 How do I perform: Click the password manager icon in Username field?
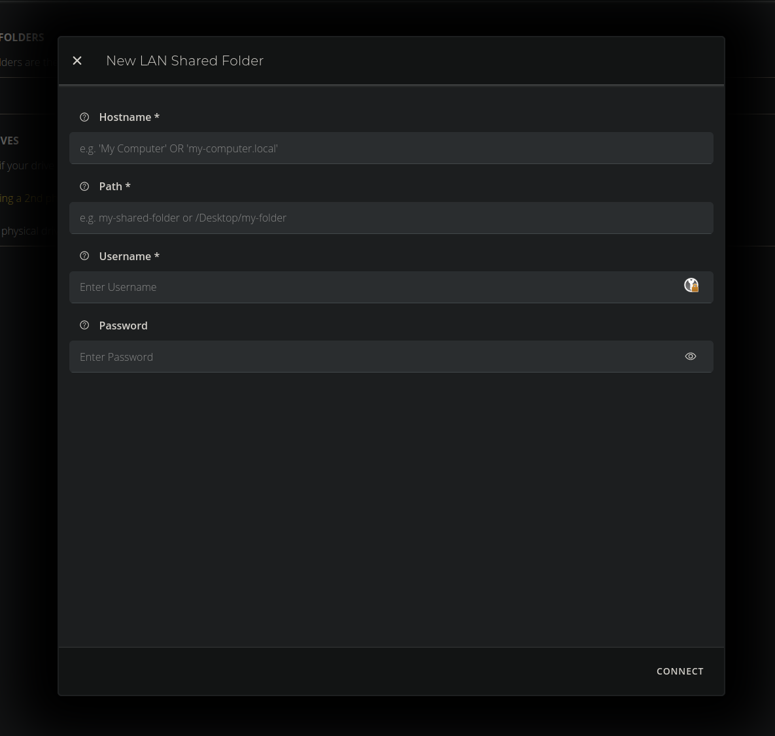[691, 286]
